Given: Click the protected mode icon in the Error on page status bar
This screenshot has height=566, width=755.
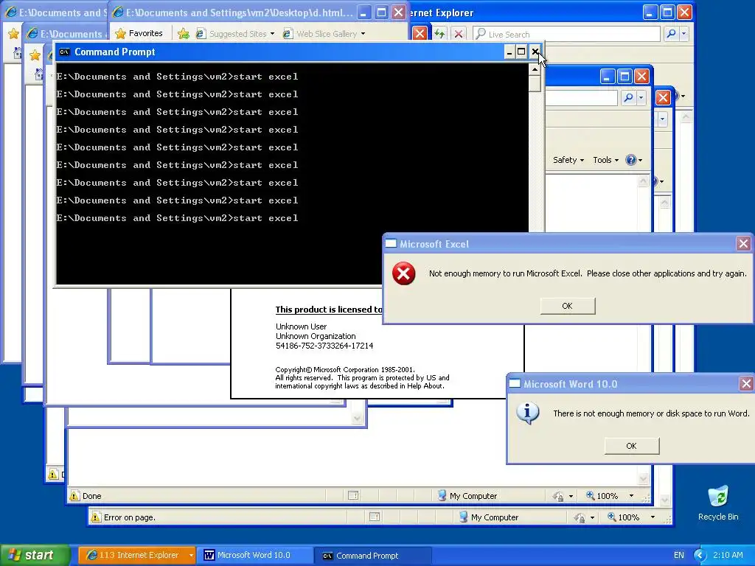Looking at the screenshot, I should (x=580, y=518).
